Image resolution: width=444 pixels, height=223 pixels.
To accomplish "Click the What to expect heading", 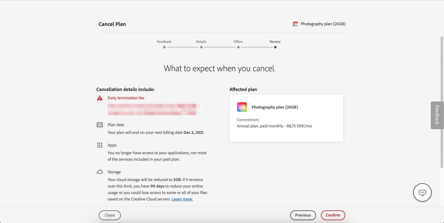I will [x=220, y=68].
